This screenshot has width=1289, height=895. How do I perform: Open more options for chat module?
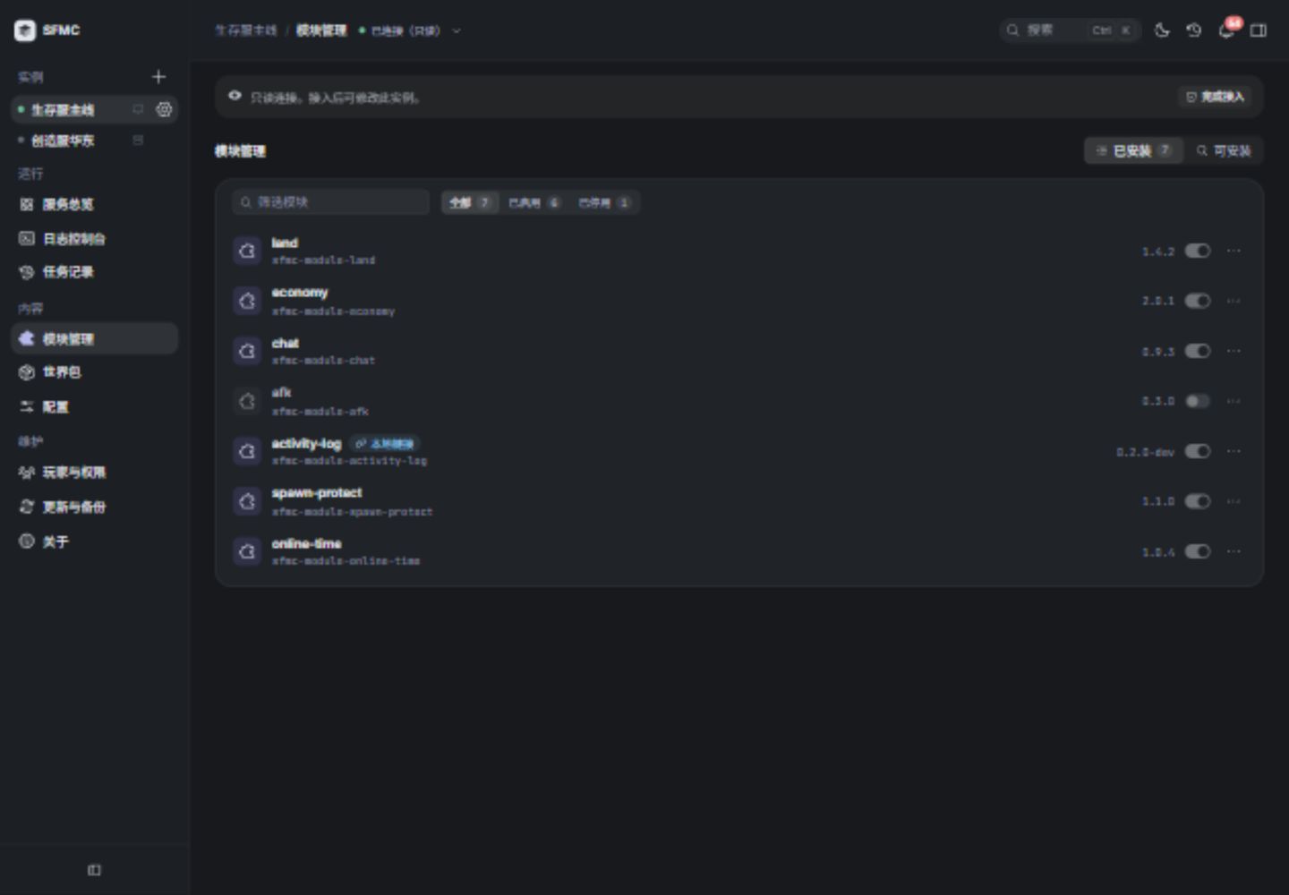[1234, 351]
